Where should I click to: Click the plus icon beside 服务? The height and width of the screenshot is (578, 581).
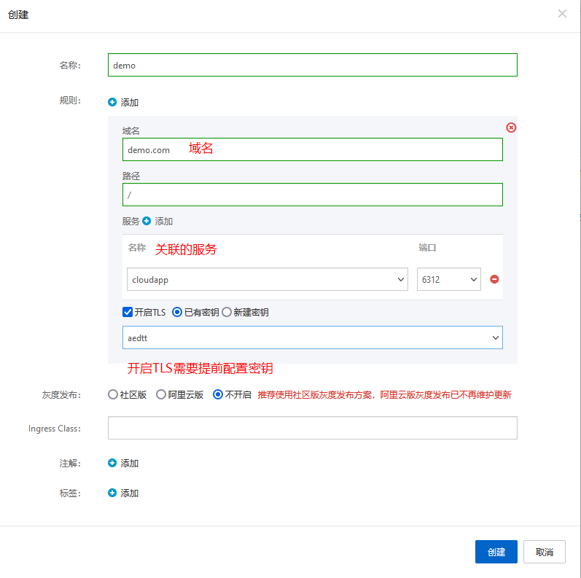click(147, 221)
